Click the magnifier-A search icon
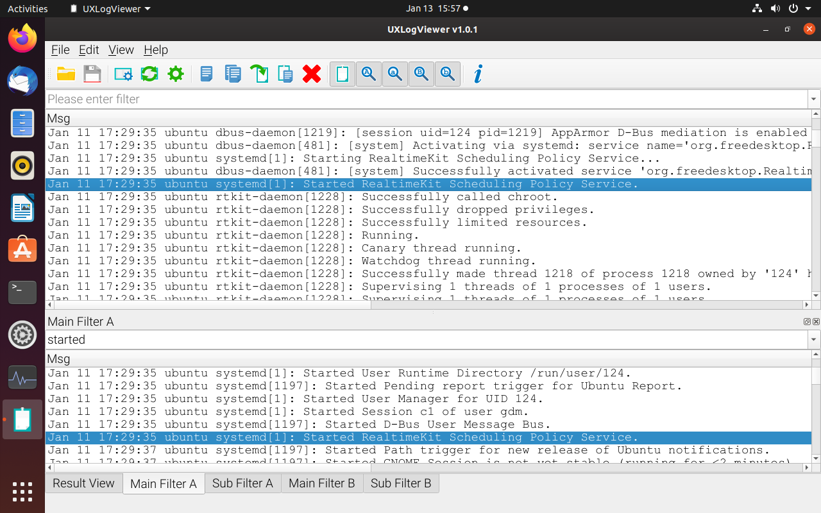821x513 pixels. pos(368,73)
